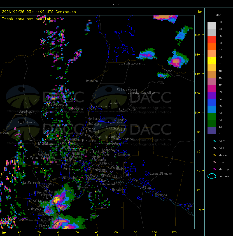Click the cyan ellipse current-track symbol

212,176
